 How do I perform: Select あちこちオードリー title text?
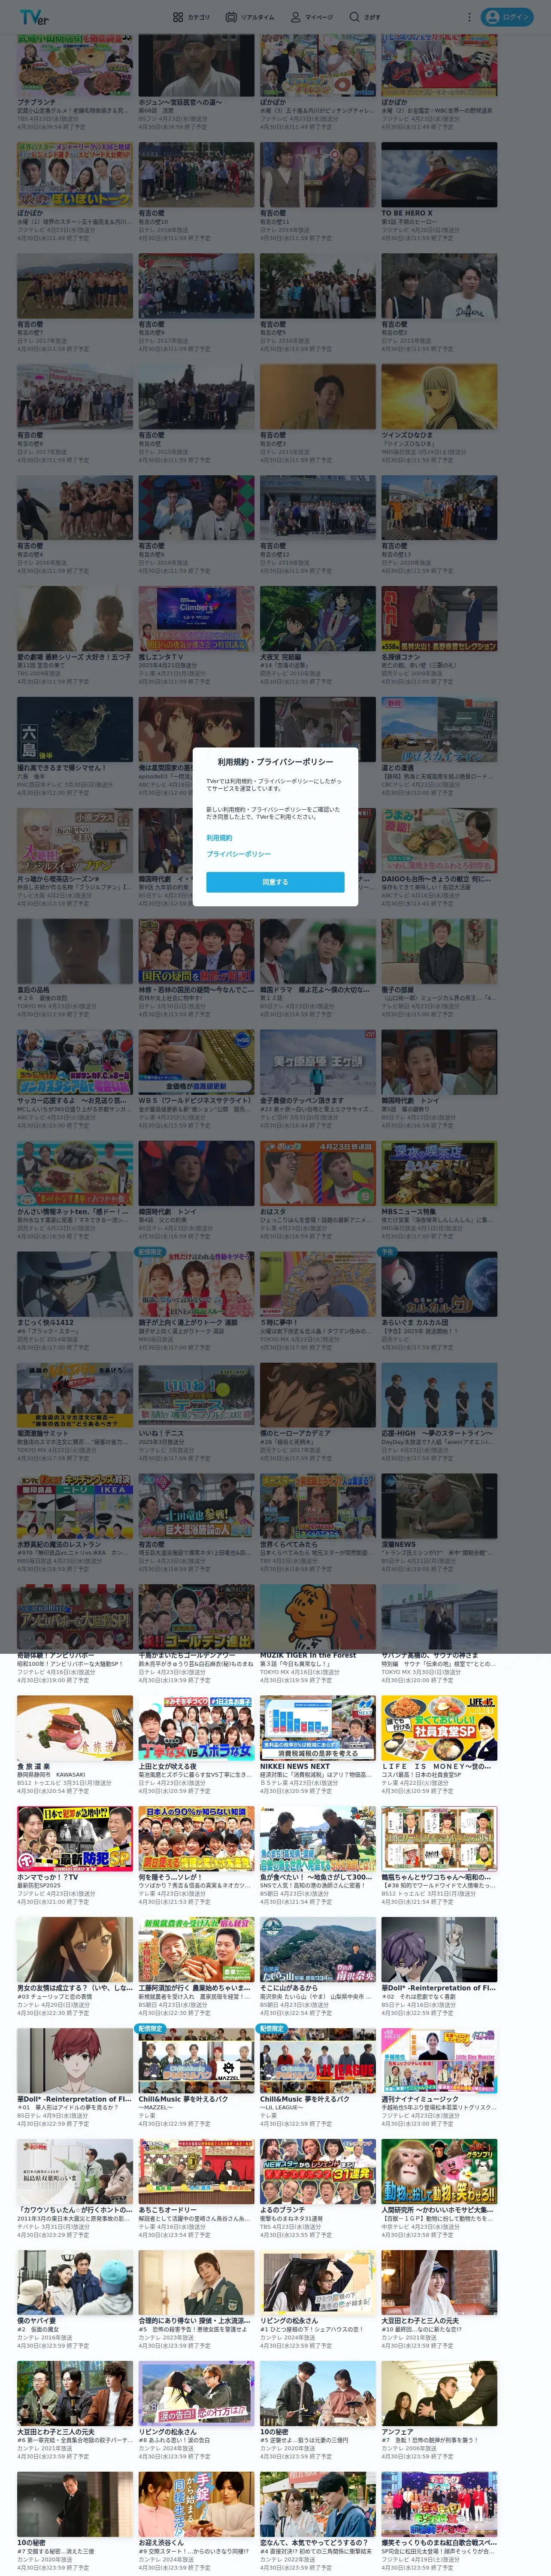coord(168,2210)
